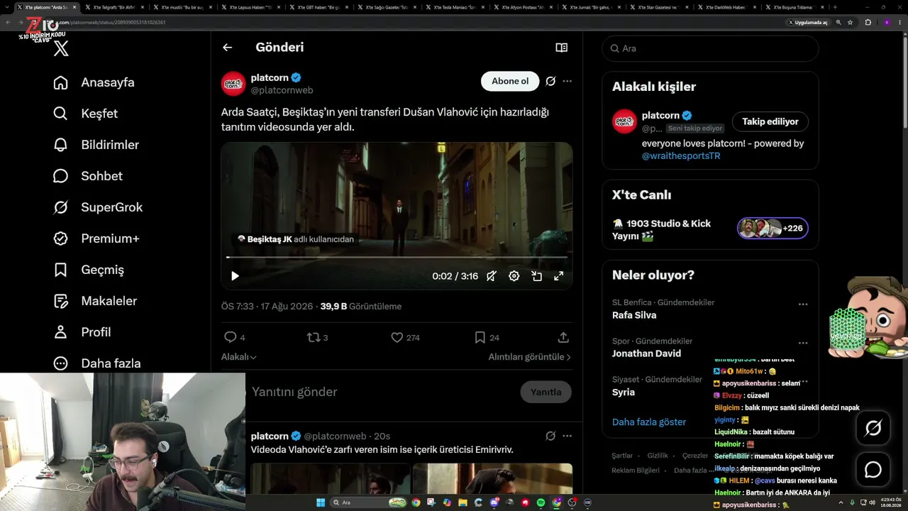The width and height of the screenshot is (908, 511).
Task: Open the Windows Start menu
Action: coord(321,502)
